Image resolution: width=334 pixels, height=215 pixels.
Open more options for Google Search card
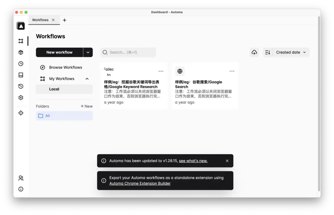coord(232,71)
